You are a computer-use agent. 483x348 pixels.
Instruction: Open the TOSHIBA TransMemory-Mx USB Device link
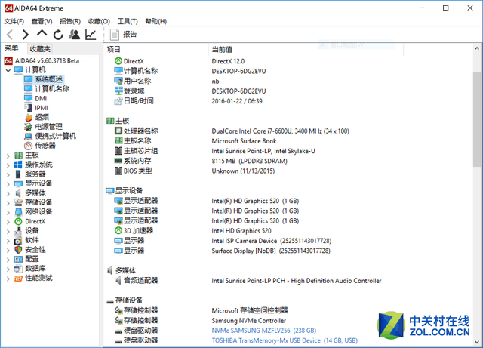click(x=285, y=340)
